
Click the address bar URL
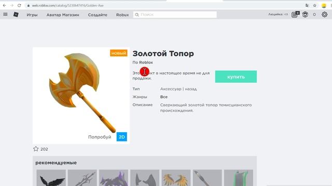tap(67, 6)
